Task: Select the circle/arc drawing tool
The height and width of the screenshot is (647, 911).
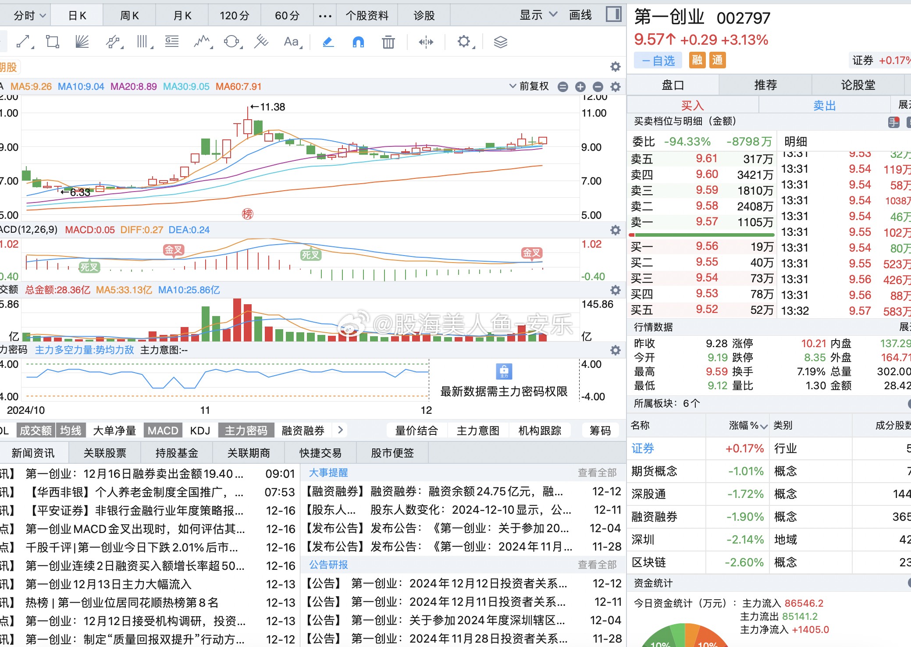Action: point(232,42)
